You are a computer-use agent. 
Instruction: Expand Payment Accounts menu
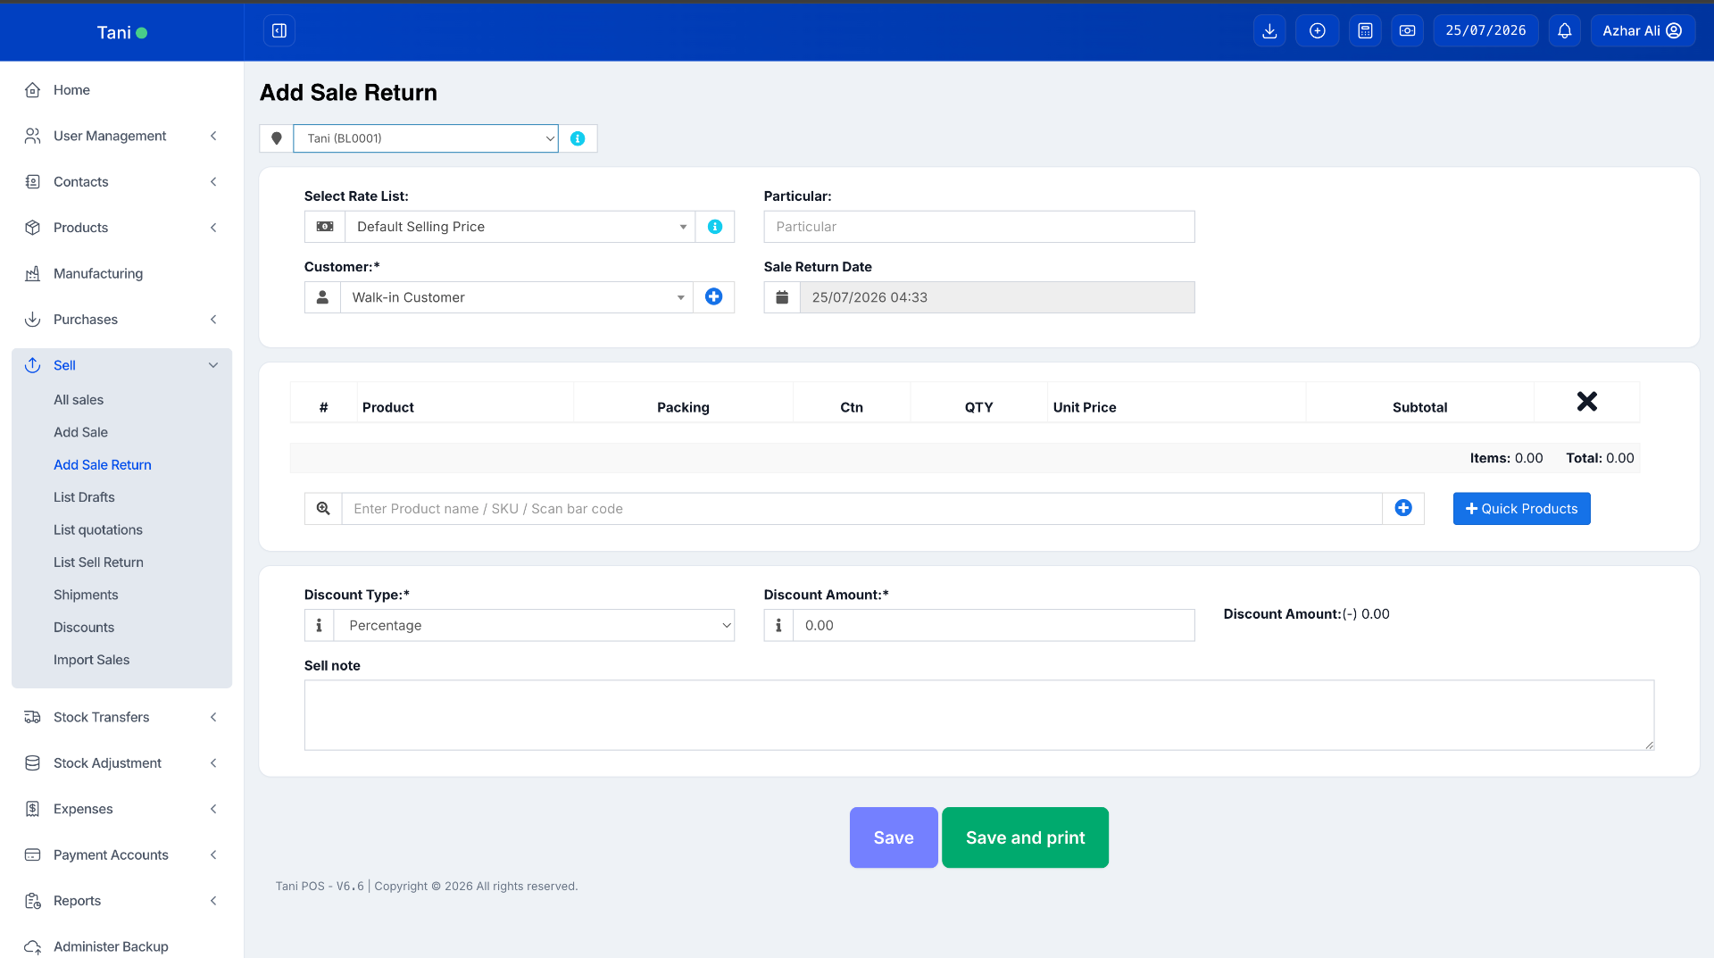coord(121,855)
